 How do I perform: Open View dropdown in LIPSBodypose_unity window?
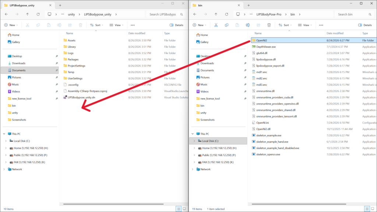pyautogui.click(x=116, y=25)
